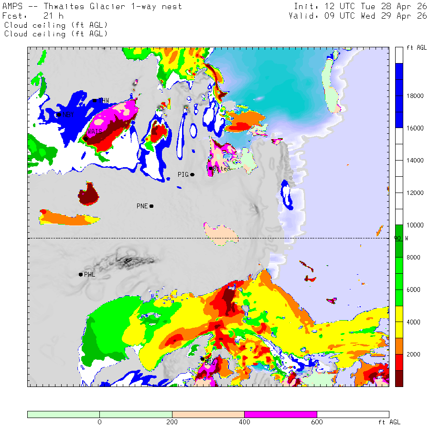The image size is (430, 430).
Task: Click the SiteA station marker dot
Action: [211, 168]
